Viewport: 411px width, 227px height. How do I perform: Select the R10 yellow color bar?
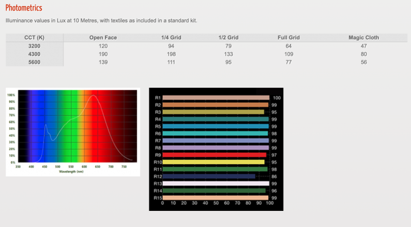tap(213, 162)
